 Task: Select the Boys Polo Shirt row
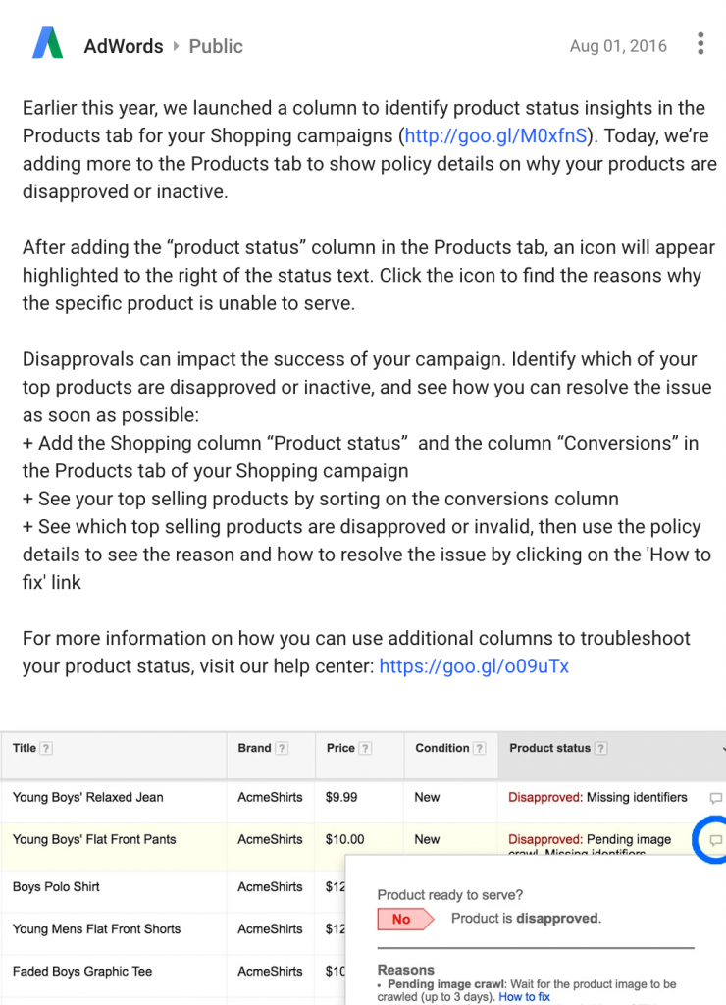[173, 887]
